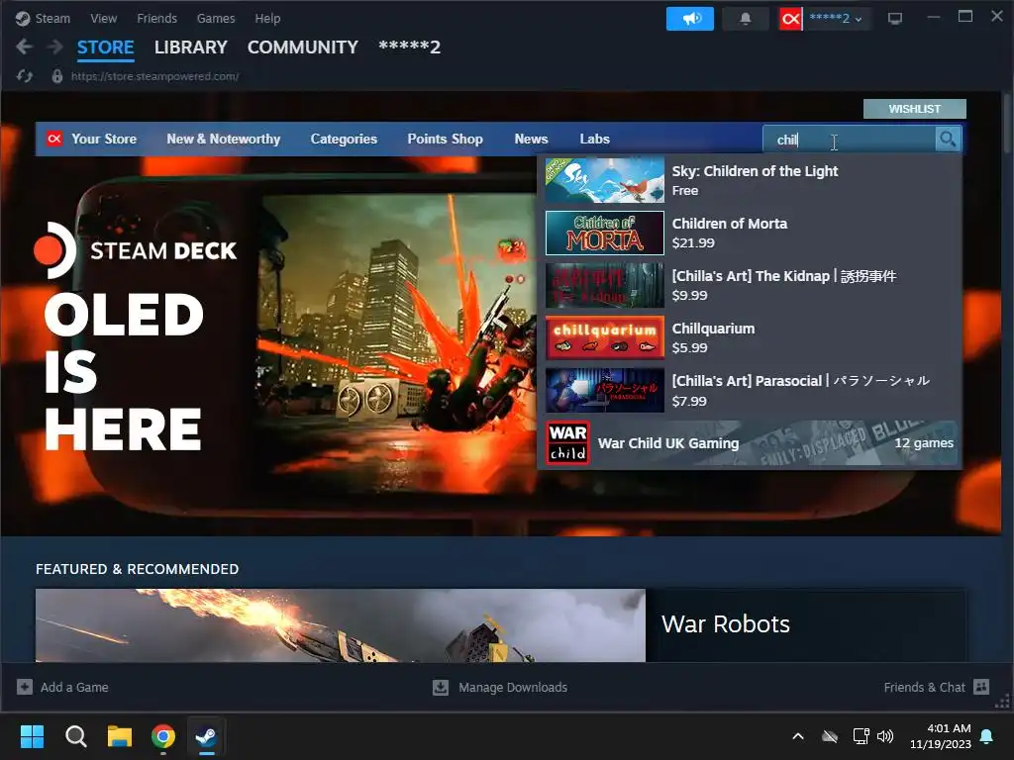The width and height of the screenshot is (1014, 760).
Task: Select Chilla's Art Parasocial result
Action: click(x=750, y=390)
